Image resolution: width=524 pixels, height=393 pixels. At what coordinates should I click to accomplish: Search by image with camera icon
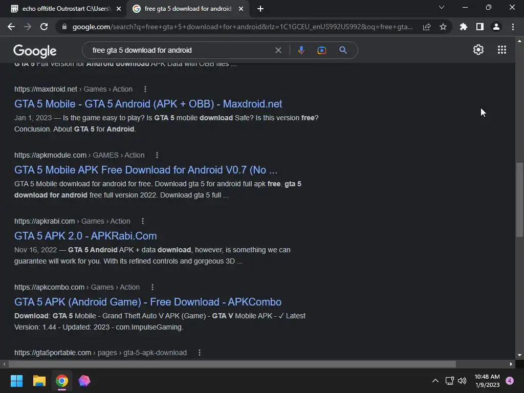[321, 50]
